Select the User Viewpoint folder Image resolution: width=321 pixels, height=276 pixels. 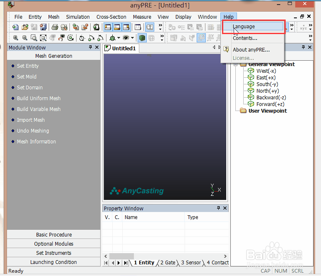point(267,111)
